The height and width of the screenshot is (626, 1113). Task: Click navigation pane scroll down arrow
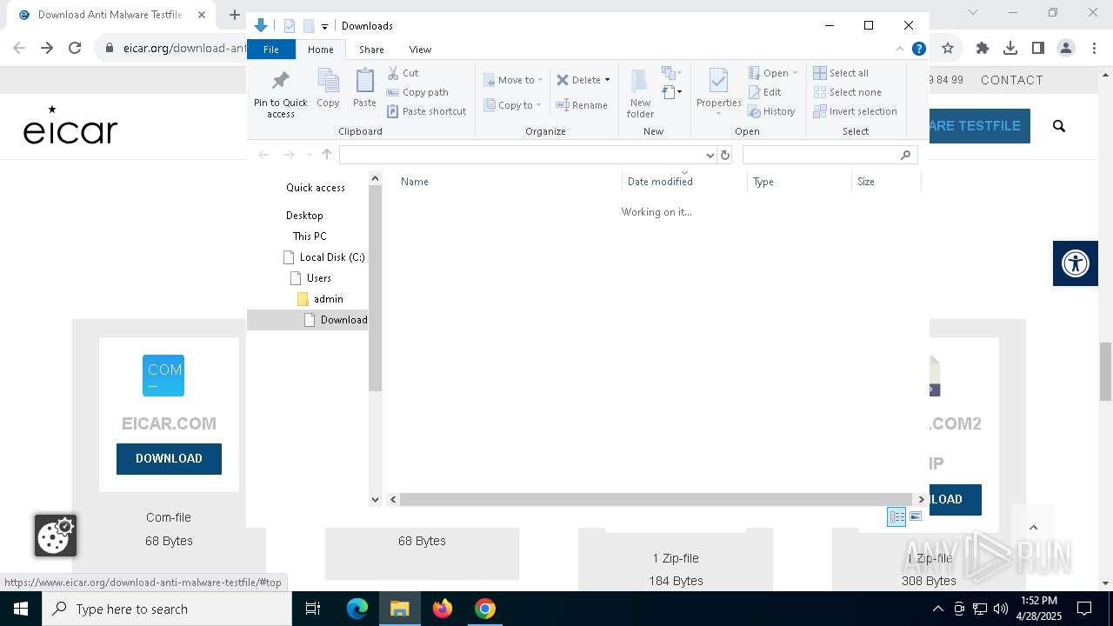(x=376, y=499)
